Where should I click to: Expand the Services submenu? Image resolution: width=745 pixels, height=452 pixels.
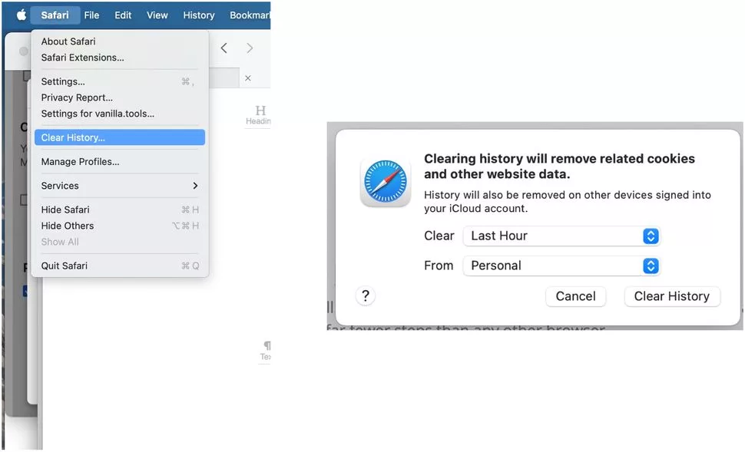(x=119, y=186)
